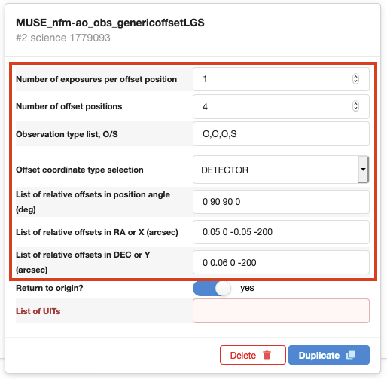The image size is (387, 379).
Task: Click the '#2 science 1779093' subtitle
Action: (63, 38)
